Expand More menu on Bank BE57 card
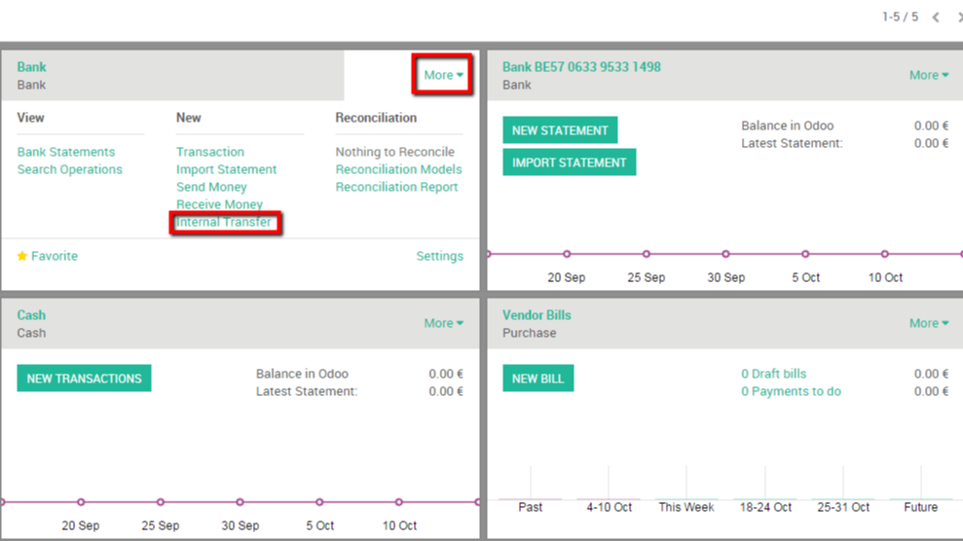The height and width of the screenshot is (541, 963). point(929,75)
